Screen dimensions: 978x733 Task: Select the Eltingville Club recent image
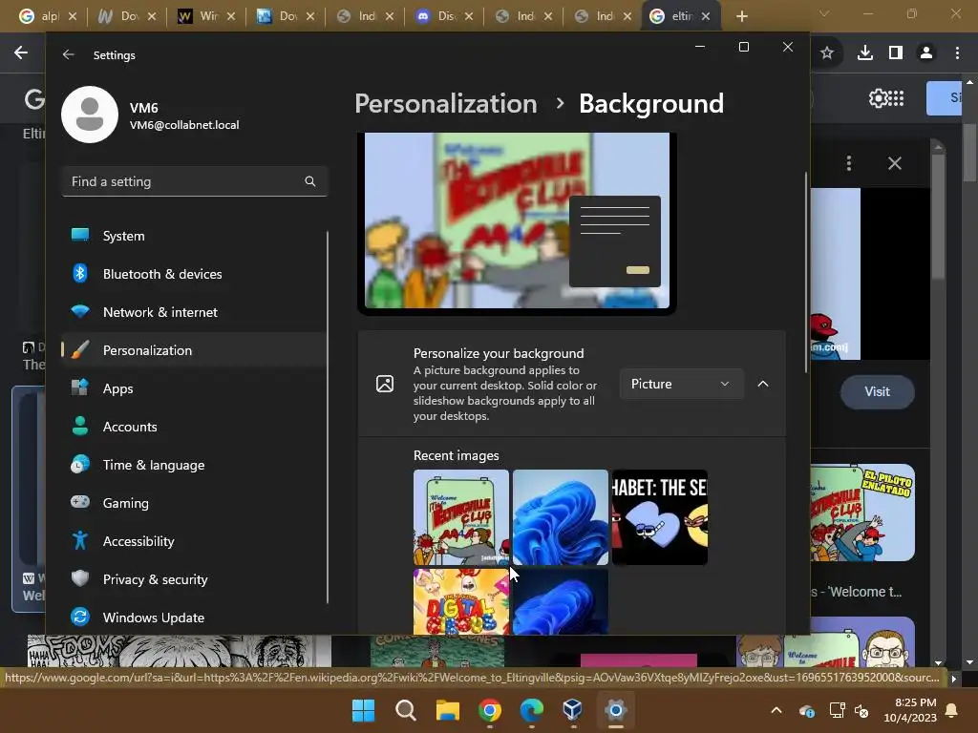461,517
